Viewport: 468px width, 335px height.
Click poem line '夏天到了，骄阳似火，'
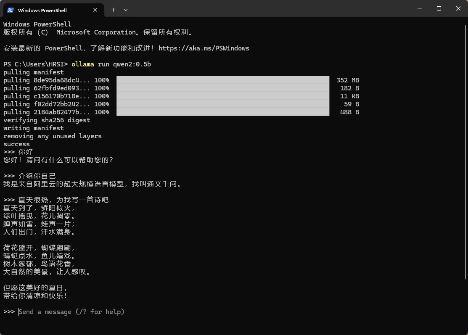coord(39,208)
